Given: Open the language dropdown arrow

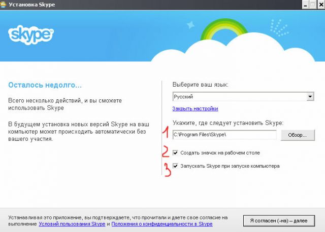Looking at the screenshot, I should 310,97.
